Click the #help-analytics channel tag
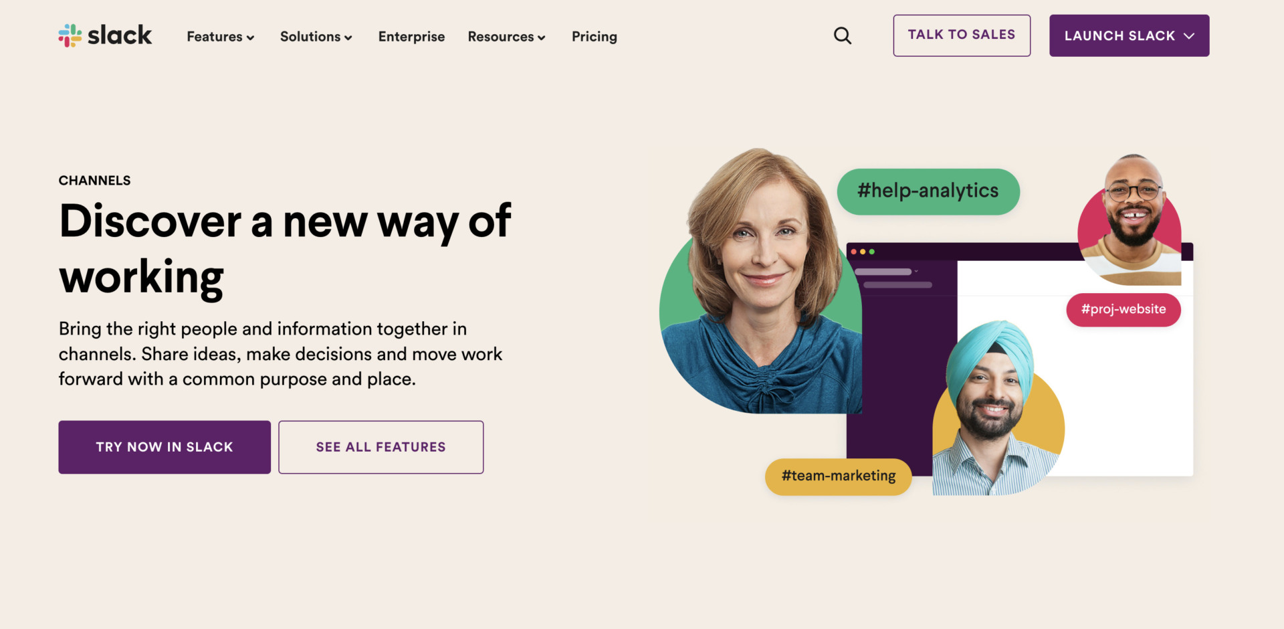The image size is (1284, 629). [x=928, y=191]
